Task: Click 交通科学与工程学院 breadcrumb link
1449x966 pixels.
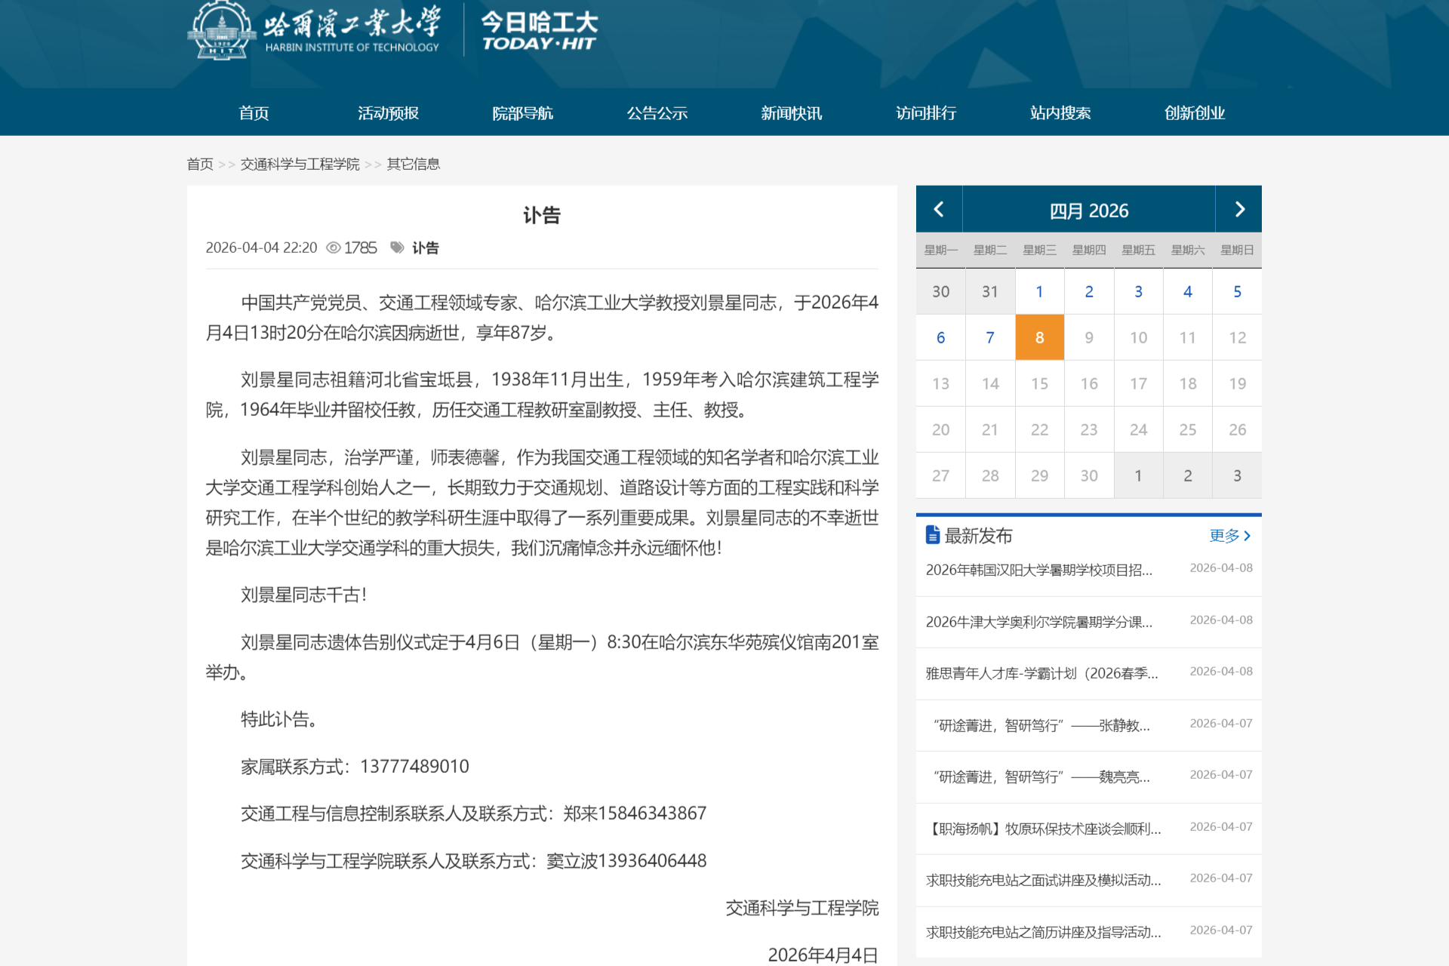Action: (300, 164)
